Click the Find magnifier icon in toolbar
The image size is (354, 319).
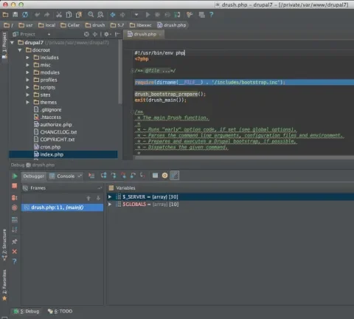coord(91,15)
